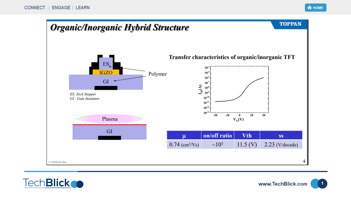Click the HOME button
351x197 pixels.
[315, 7]
